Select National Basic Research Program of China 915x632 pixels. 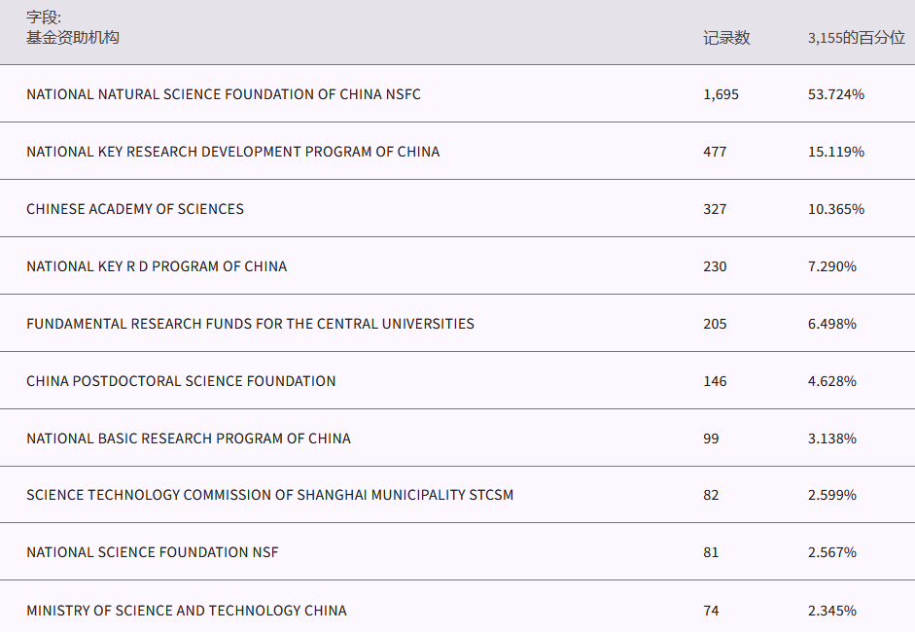189,439
